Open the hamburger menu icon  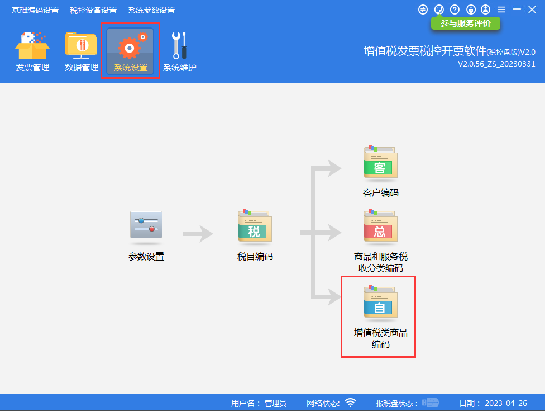501,10
